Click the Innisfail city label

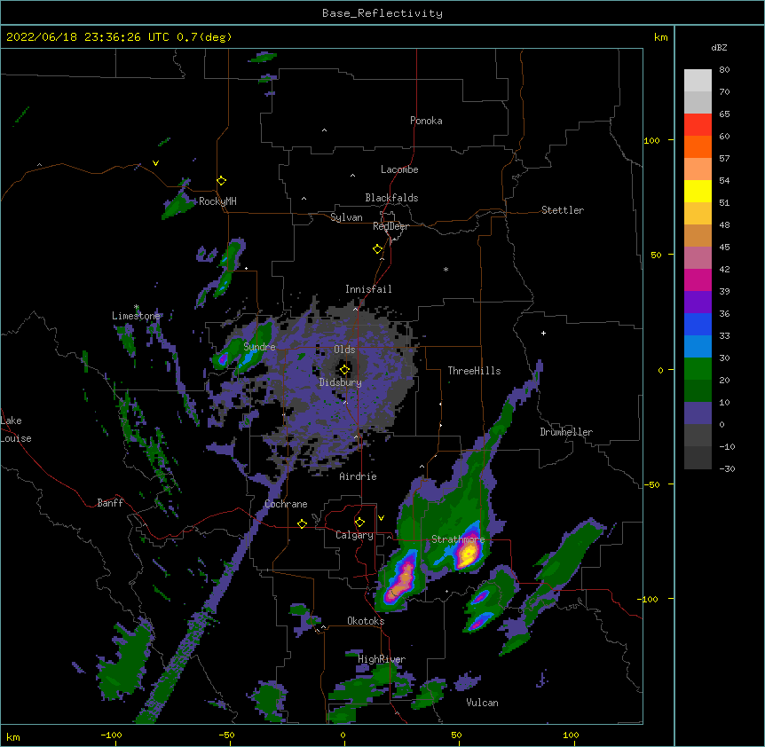point(368,289)
